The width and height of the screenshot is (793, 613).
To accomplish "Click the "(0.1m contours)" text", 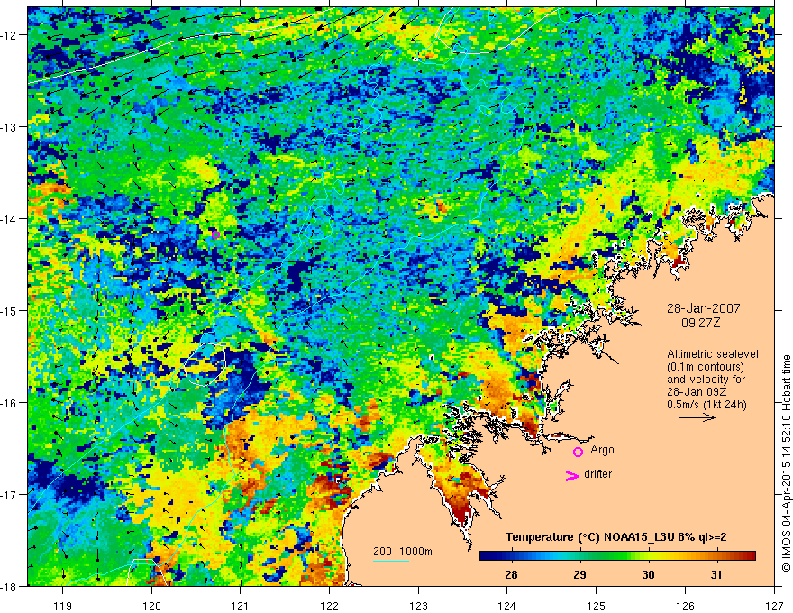I will coord(706,367).
